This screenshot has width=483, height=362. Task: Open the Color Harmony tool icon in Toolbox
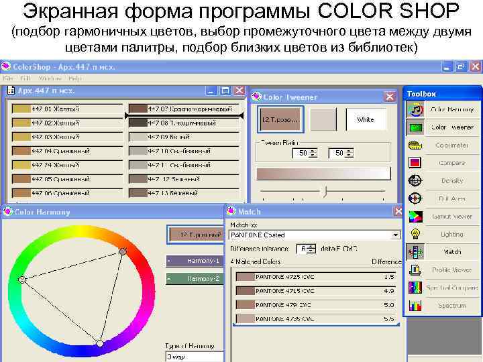tap(415, 110)
